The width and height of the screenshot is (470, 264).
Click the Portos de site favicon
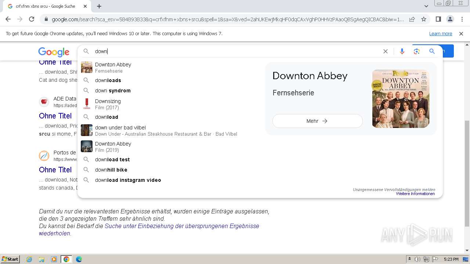[44, 155]
